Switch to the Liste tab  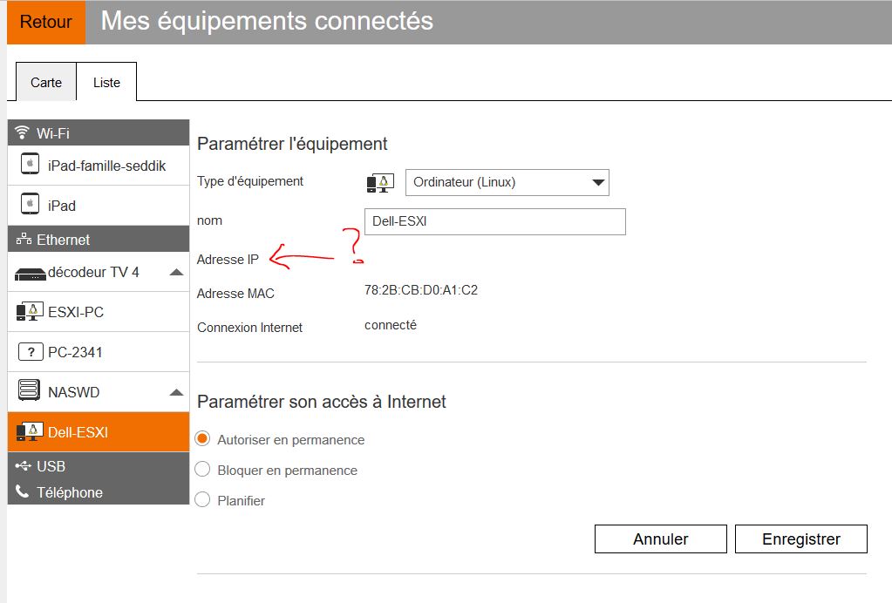pos(106,81)
